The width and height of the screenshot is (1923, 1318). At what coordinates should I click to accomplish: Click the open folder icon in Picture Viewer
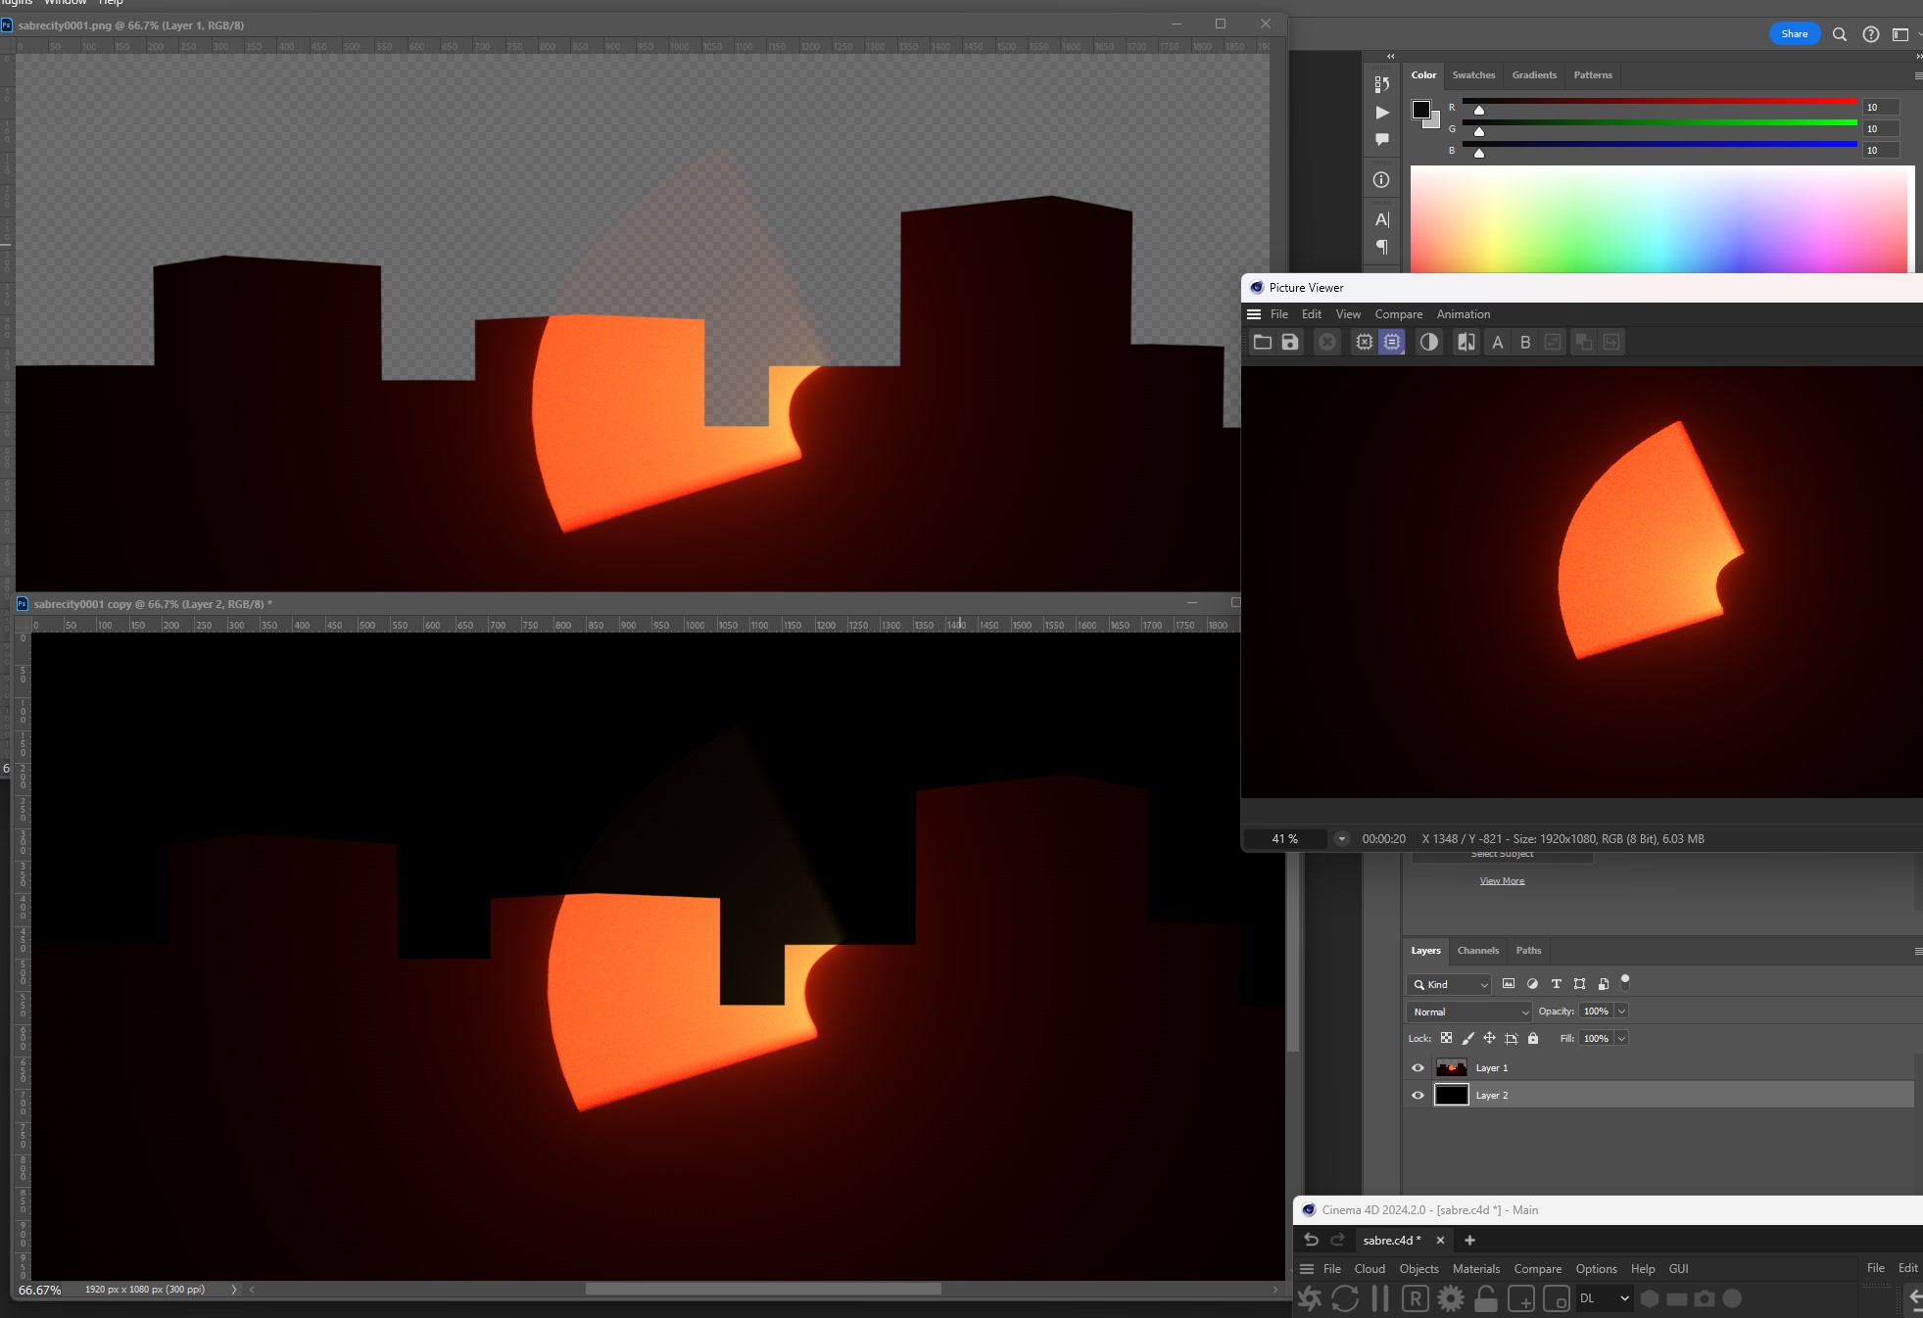[1263, 342]
